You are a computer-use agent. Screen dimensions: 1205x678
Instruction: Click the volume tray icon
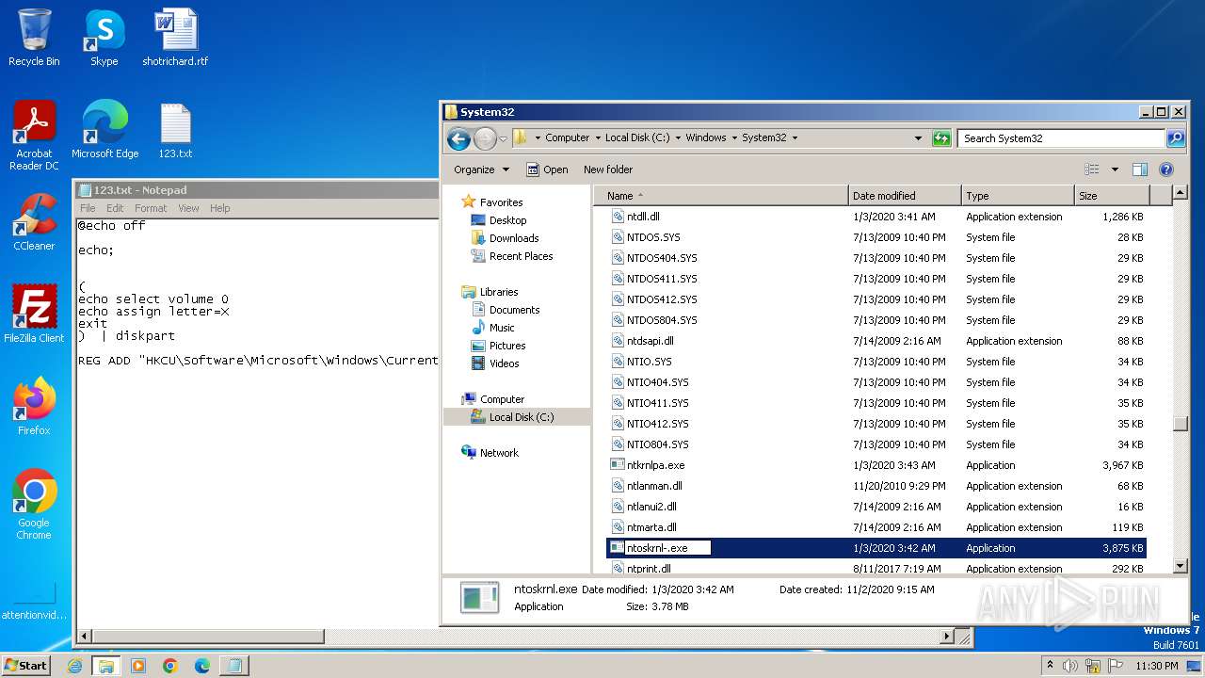point(1070,666)
